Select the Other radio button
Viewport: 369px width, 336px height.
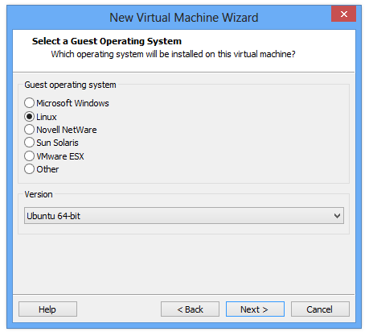29,169
